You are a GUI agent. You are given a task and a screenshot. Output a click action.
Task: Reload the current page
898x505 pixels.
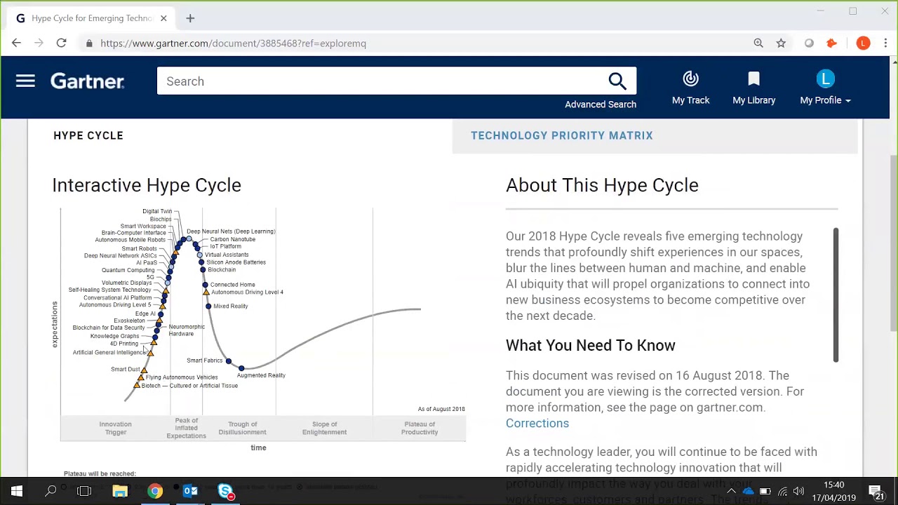pyautogui.click(x=61, y=43)
